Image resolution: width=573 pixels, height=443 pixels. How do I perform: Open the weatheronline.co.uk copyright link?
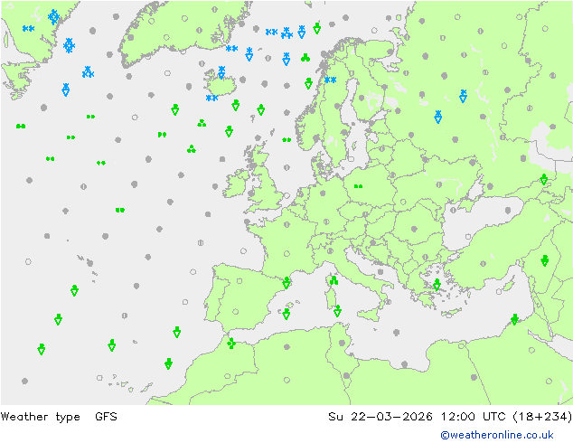[x=496, y=435]
